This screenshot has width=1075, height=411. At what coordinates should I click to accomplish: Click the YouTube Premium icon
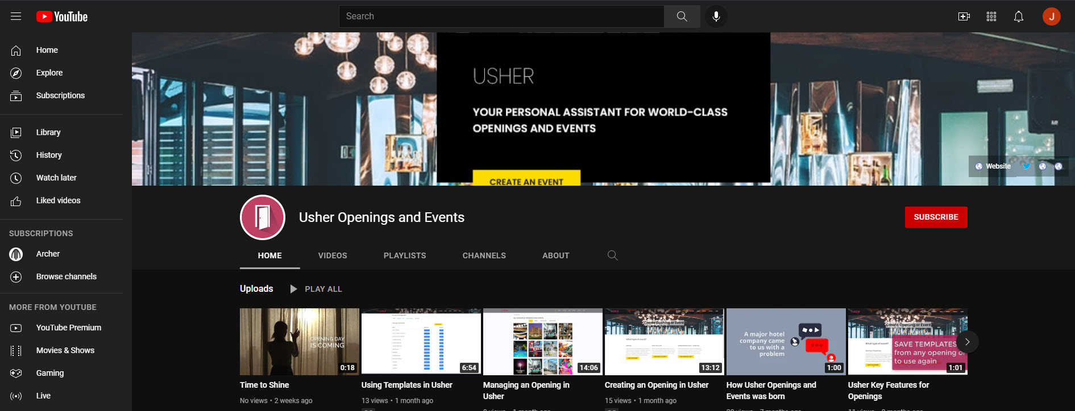coord(16,328)
